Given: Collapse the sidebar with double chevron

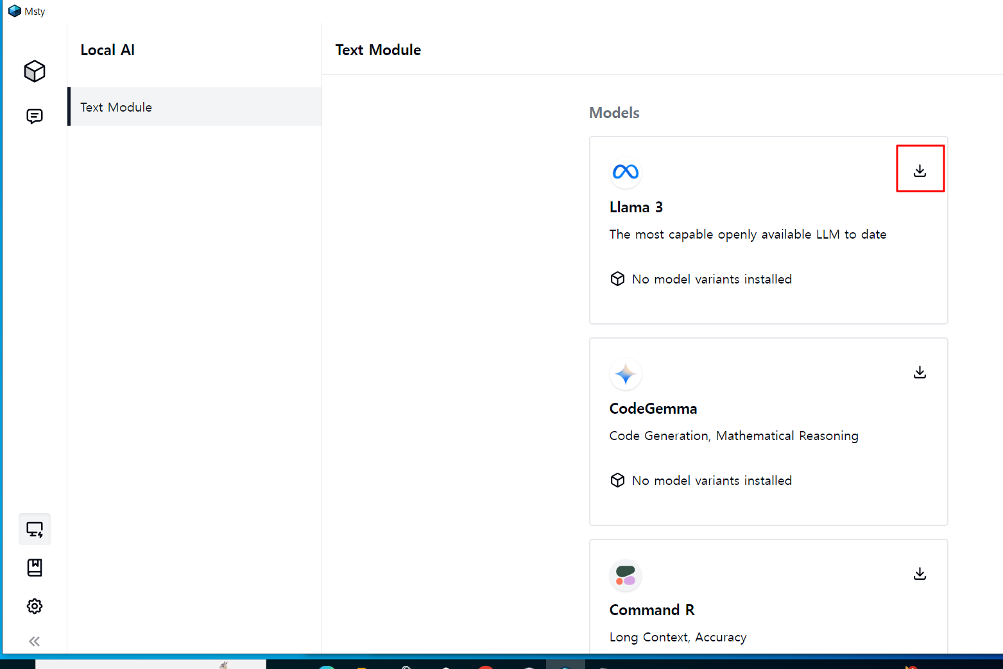Looking at the screenshot, I should pyautogui.click(x=35, y=641).
